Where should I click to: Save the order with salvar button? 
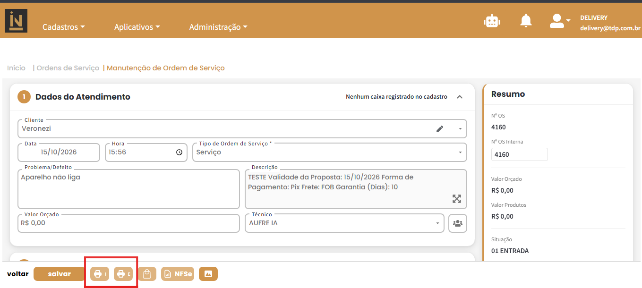coord(59,274)
